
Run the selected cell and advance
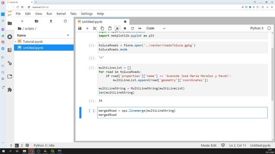tap(117, 28)
